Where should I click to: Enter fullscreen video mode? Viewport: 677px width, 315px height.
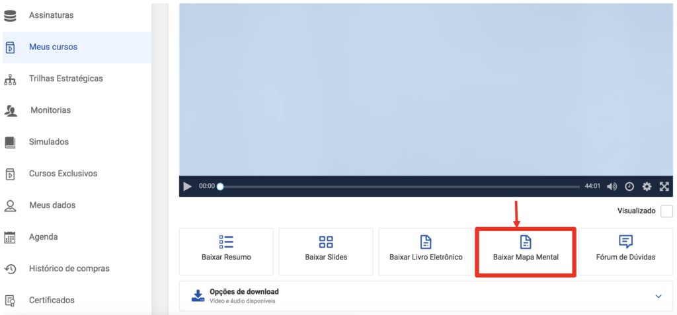664,186
